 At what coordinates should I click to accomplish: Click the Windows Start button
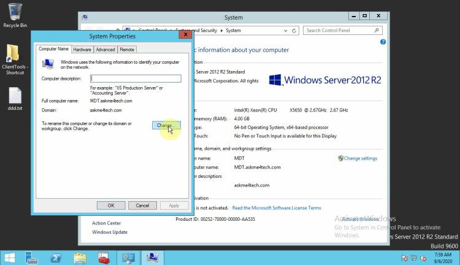click(x=10, y=258)
